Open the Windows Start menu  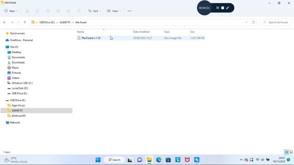point(98,160)
